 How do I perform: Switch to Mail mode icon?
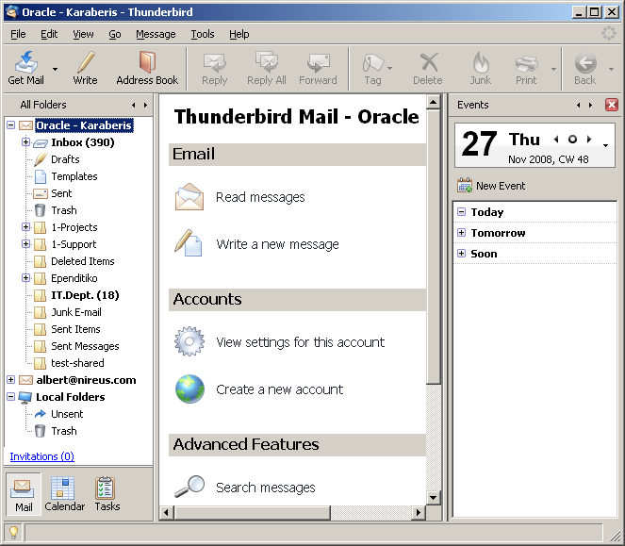[23, 488]
